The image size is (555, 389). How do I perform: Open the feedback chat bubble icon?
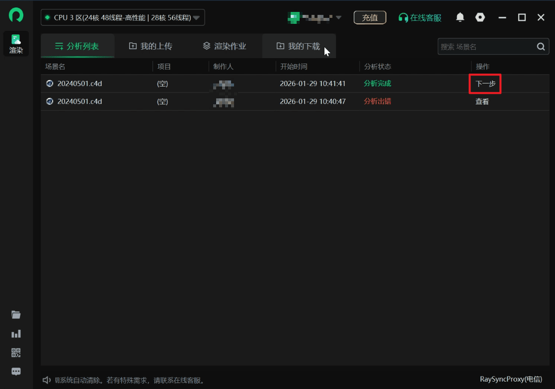pyautogui.click(x=16, y=372)
